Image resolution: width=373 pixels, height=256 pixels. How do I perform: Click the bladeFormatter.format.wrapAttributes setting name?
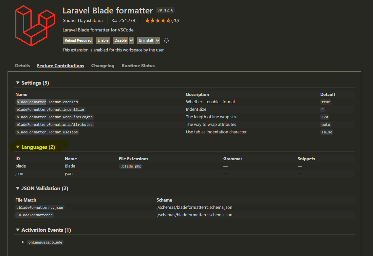[55, 125]
